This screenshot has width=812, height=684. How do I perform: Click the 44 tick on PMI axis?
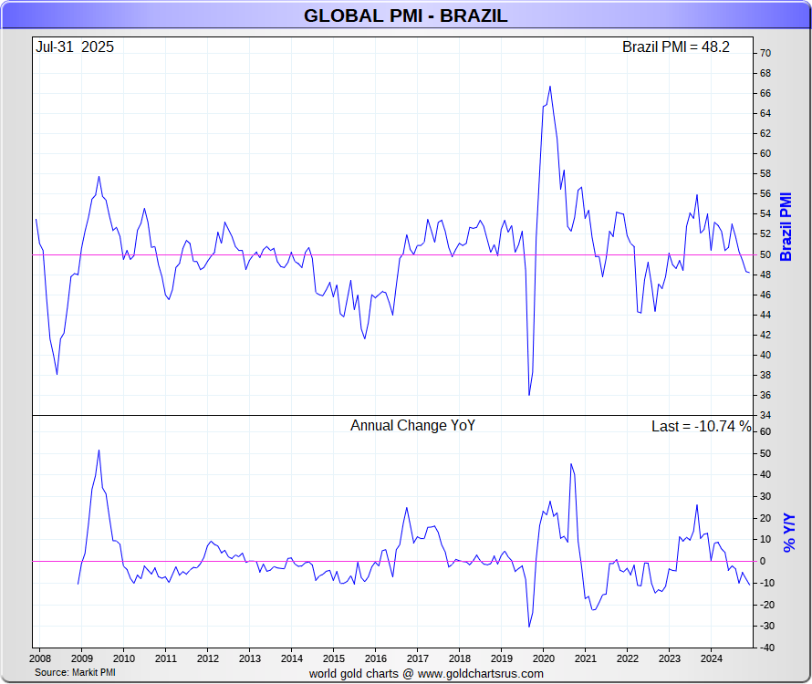click(765, 316)
